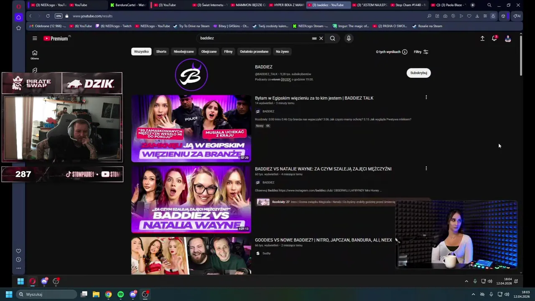The height and width of the screenshot is (301, 535).
Task: Open Opera easy setup sliders icon
Action: click(x=485, y=16)
